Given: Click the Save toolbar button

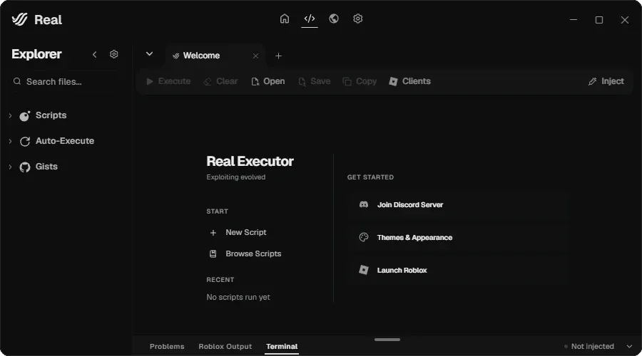Looking at the screenshot, I should click(315, 81).
